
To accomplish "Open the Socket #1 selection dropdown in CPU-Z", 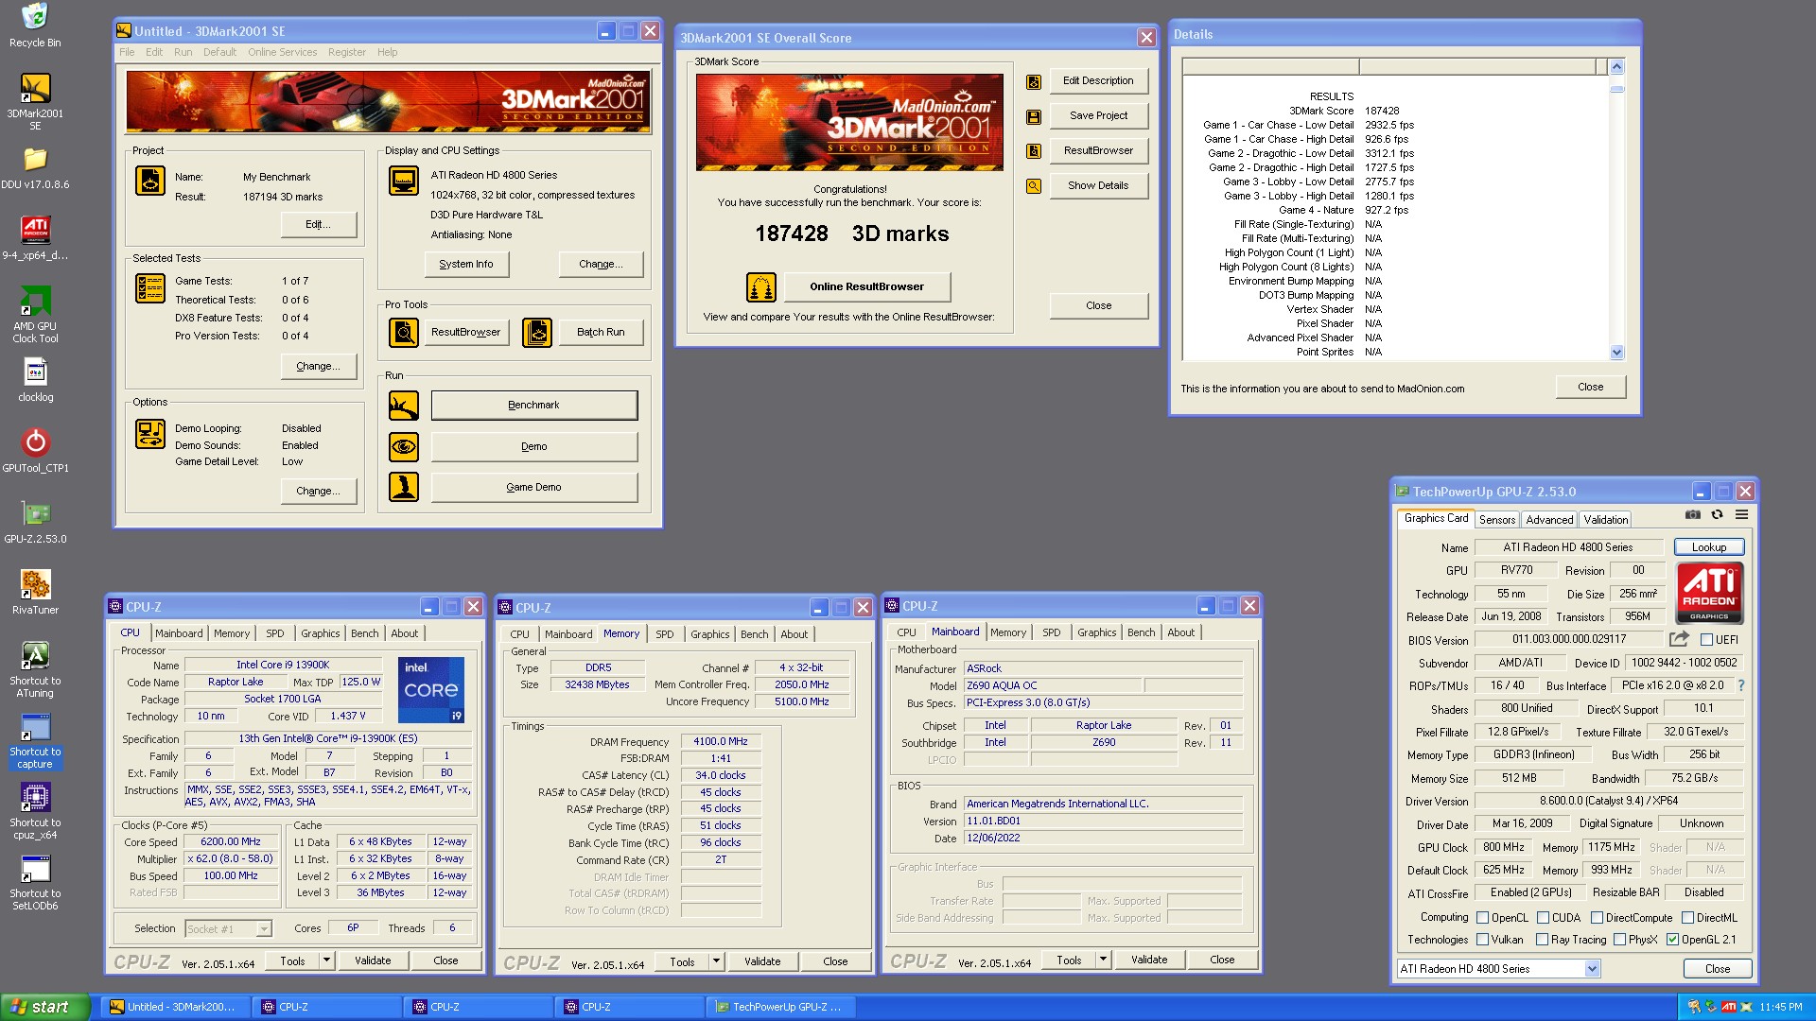I will pos(264,929).
